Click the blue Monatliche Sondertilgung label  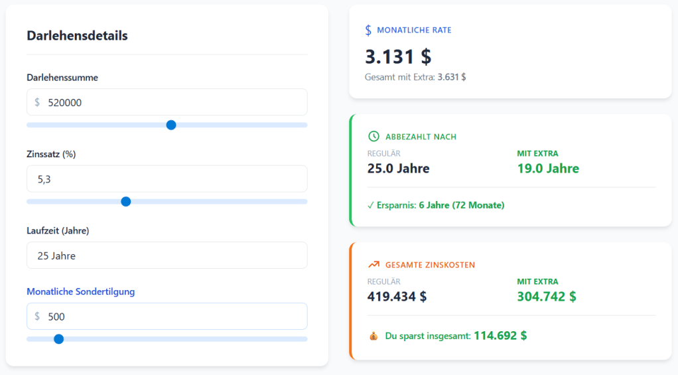tap(80, 291)
